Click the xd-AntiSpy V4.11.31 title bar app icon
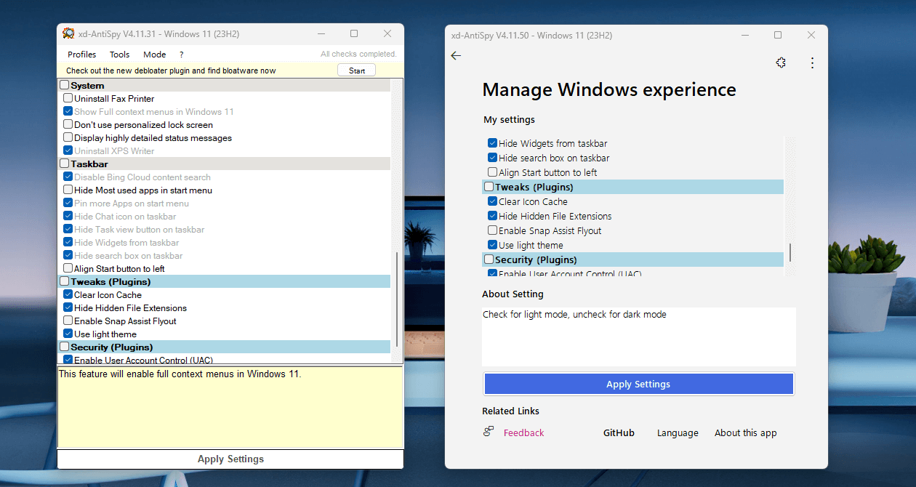 click(68, 33)
